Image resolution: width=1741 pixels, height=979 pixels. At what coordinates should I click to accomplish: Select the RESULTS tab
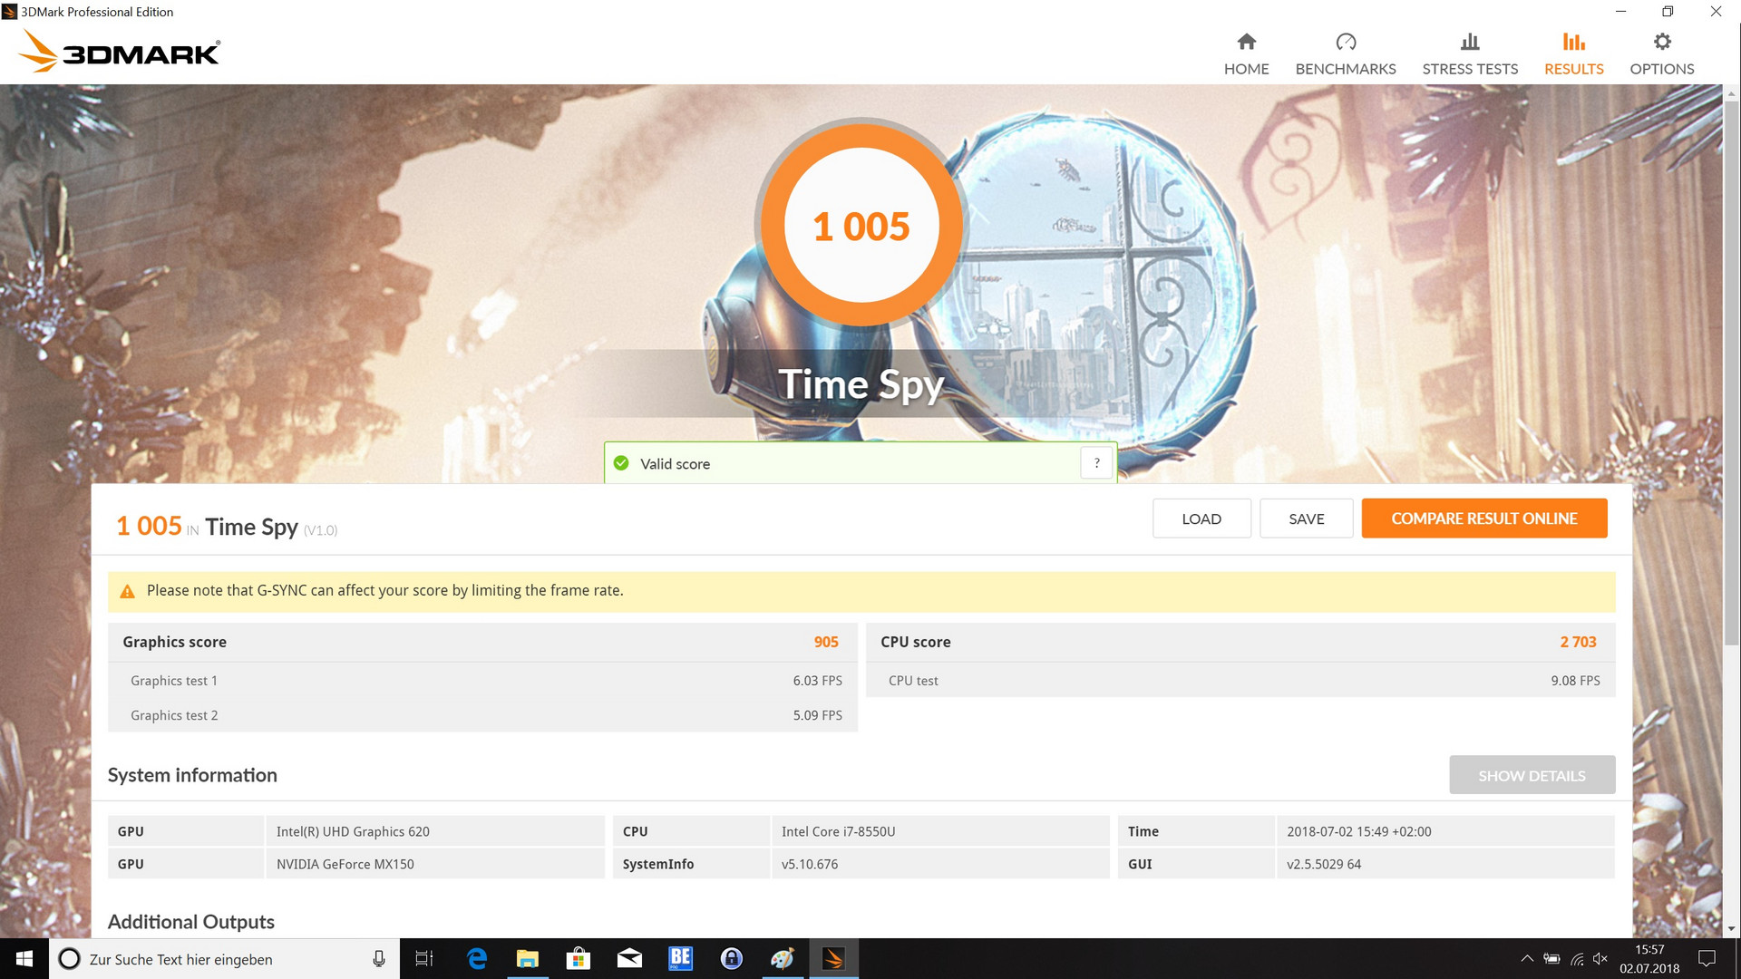click(x=1573, y=54)
